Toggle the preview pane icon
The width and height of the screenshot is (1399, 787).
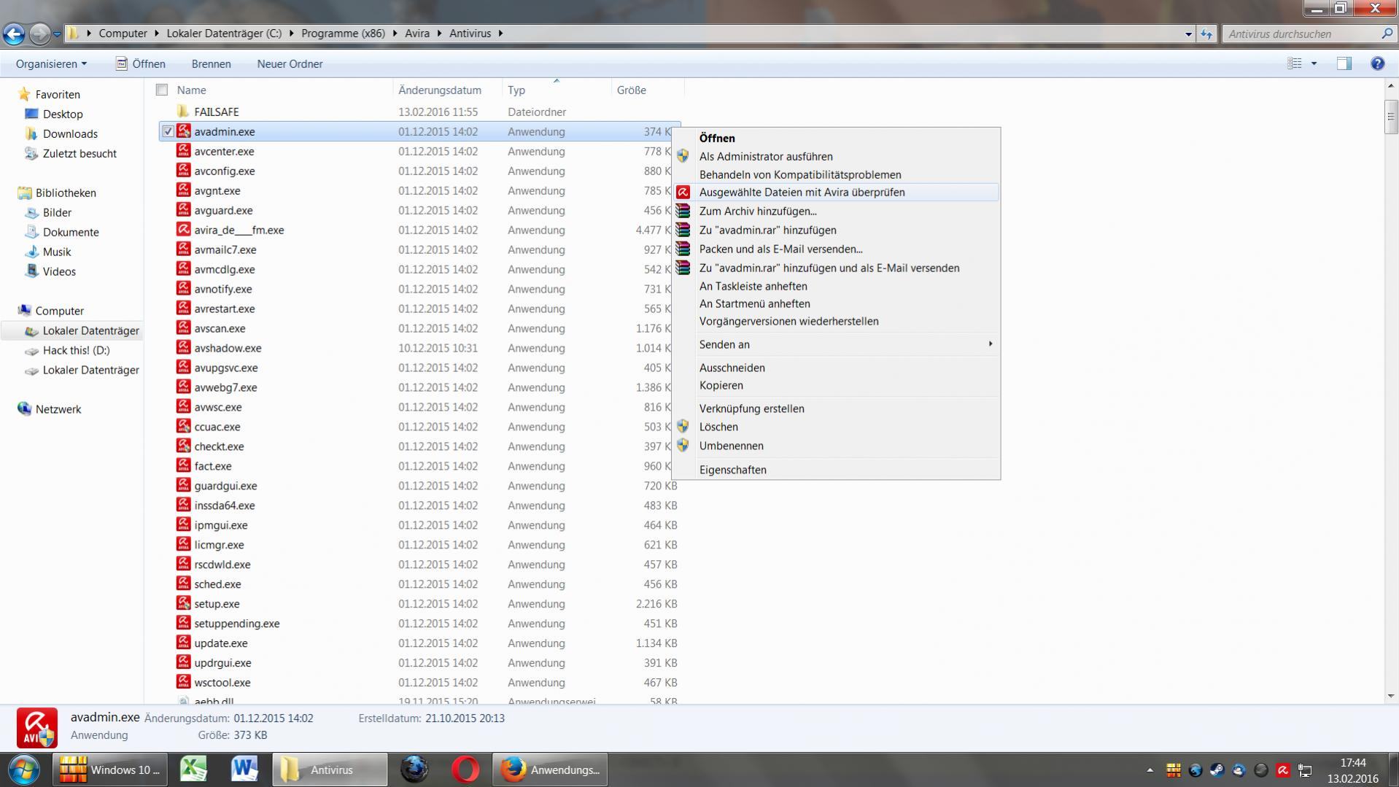[x=1344, y=63]
